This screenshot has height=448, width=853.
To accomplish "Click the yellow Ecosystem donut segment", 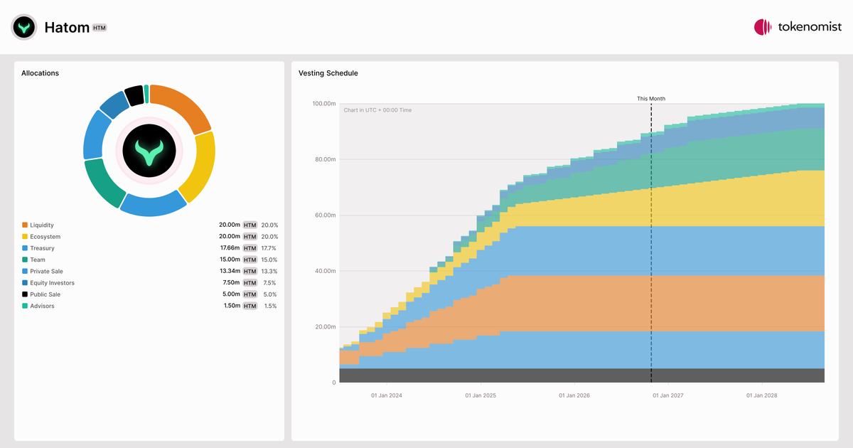I will (x=202, y=169).
